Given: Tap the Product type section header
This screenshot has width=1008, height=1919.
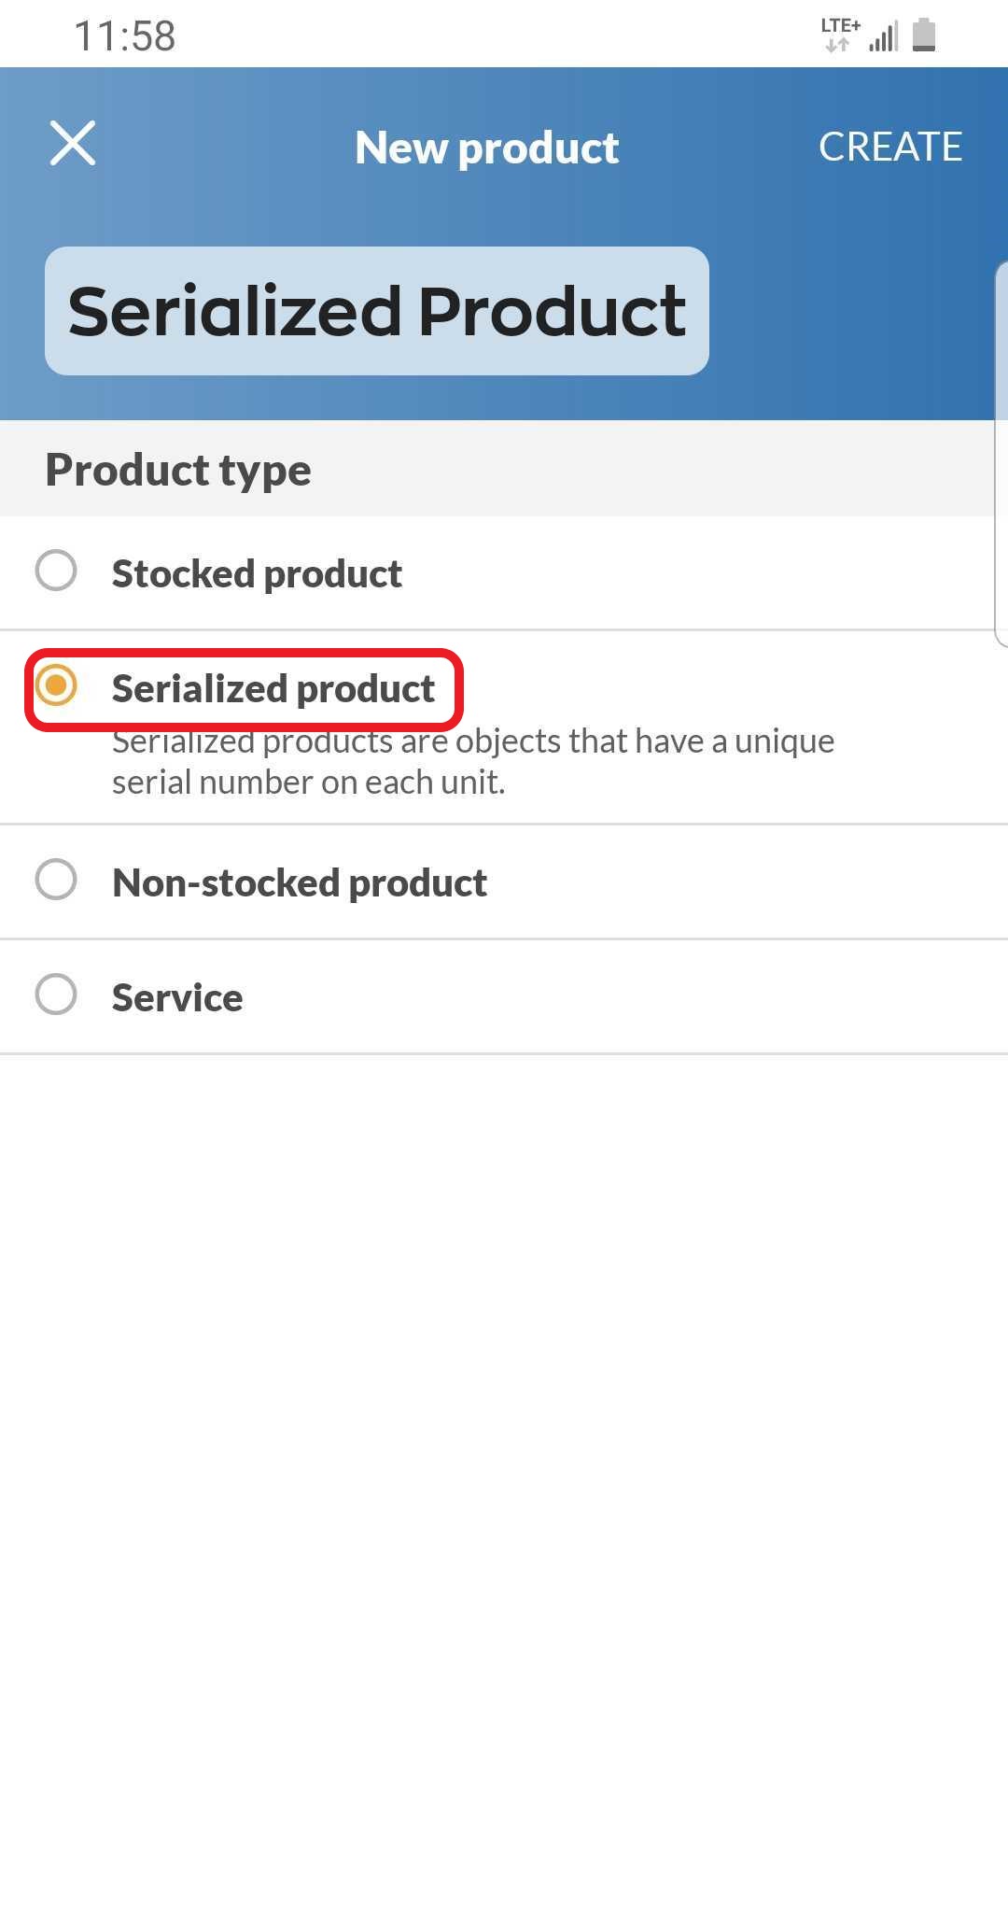Looking at the screenshot, I should click(178, 469).
